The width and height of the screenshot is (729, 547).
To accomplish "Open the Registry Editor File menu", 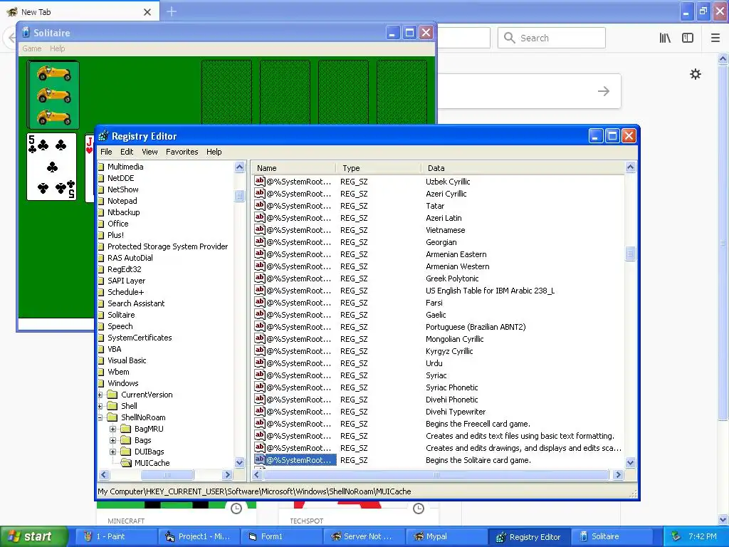I will 106,152.
